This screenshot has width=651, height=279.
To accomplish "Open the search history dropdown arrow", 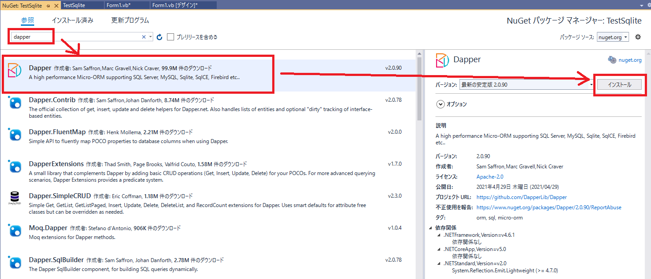I will pyautogui.click(x=151, y=37).
